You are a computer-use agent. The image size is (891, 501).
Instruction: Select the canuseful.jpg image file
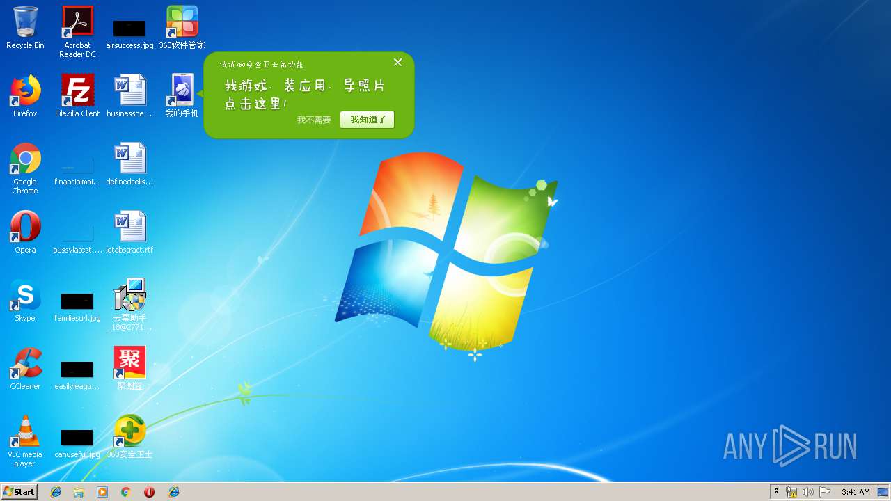tap(77, 443)
